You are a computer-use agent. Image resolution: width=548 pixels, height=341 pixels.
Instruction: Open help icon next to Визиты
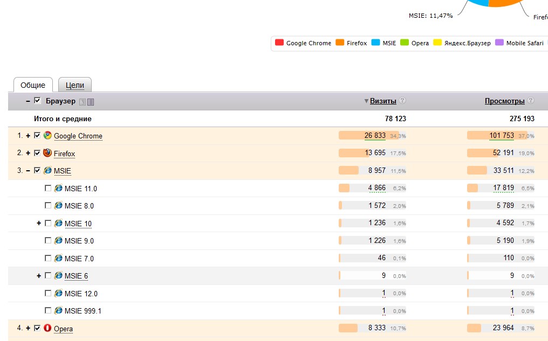(402, 100)
